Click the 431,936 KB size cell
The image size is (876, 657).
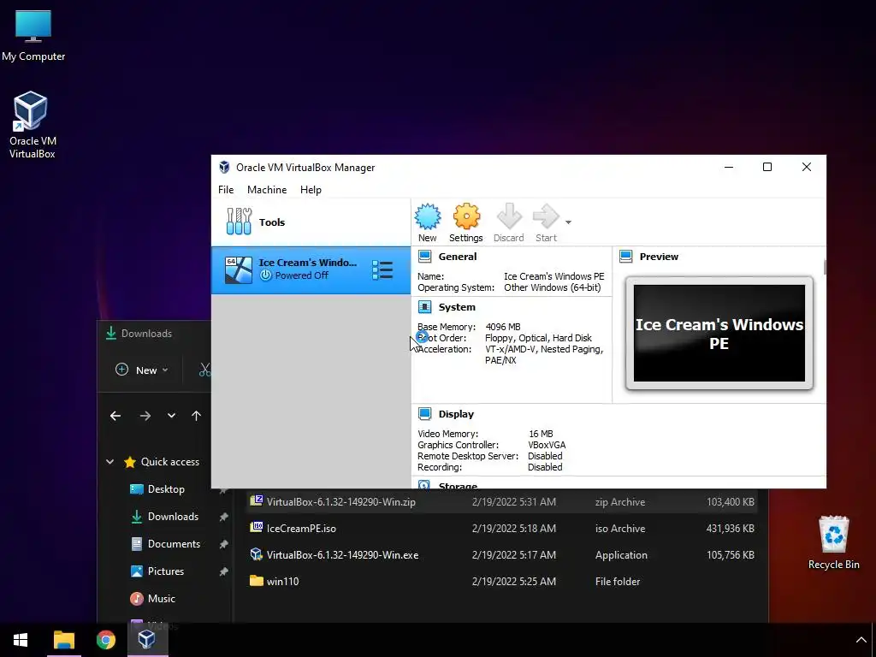click(731, 529)
